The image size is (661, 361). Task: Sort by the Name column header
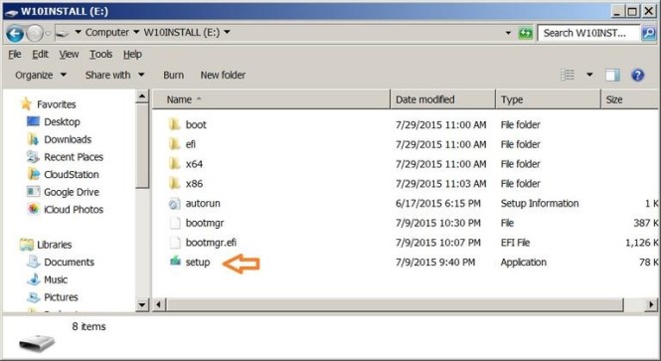pyautogui.click(x=271, y=99)
